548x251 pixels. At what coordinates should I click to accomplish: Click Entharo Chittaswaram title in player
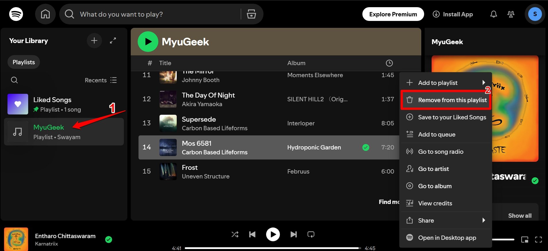65,236
